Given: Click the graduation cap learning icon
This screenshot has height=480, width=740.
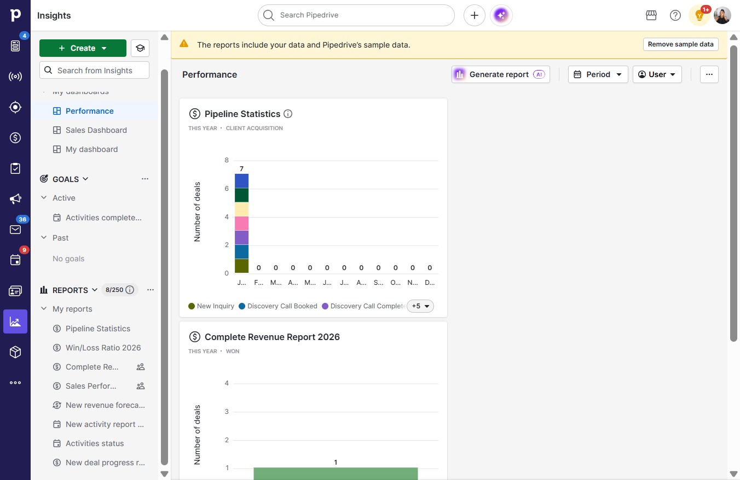Looking at the screenshot, I should (x=140, y=48).
